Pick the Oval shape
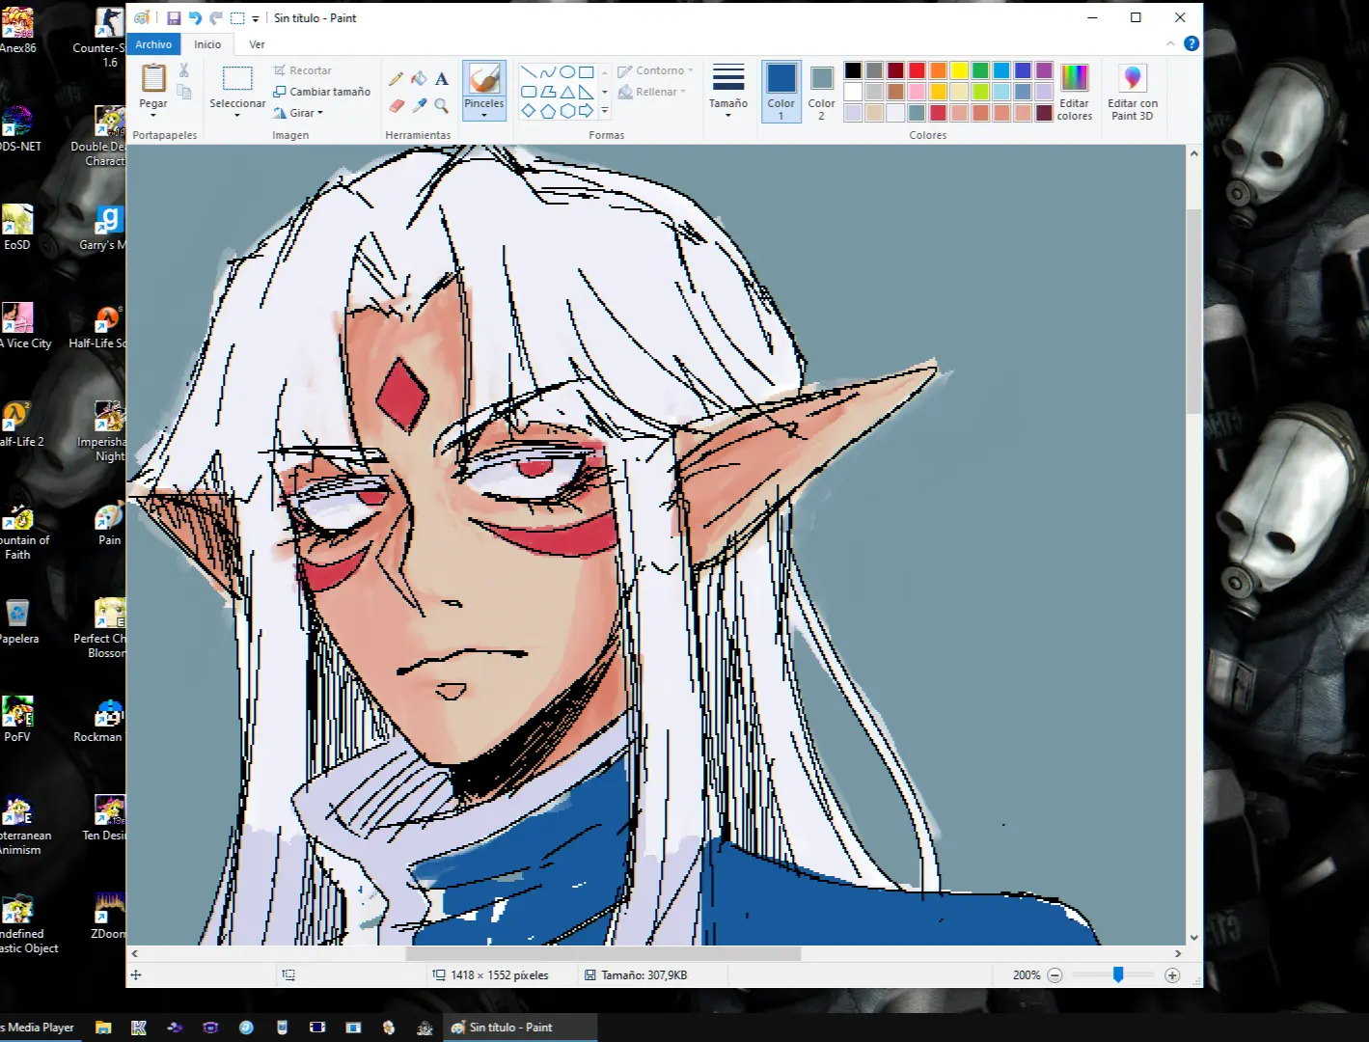The image size is (1369, 1042). pos(567,72)
